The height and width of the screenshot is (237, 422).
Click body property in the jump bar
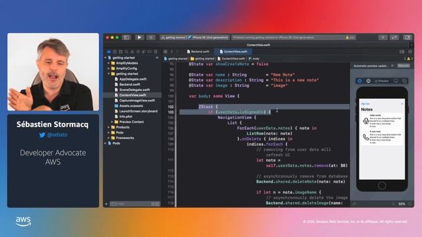pyautogui.click(x=254, y=59)
